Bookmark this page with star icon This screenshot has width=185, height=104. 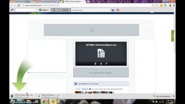click(153, 5)
